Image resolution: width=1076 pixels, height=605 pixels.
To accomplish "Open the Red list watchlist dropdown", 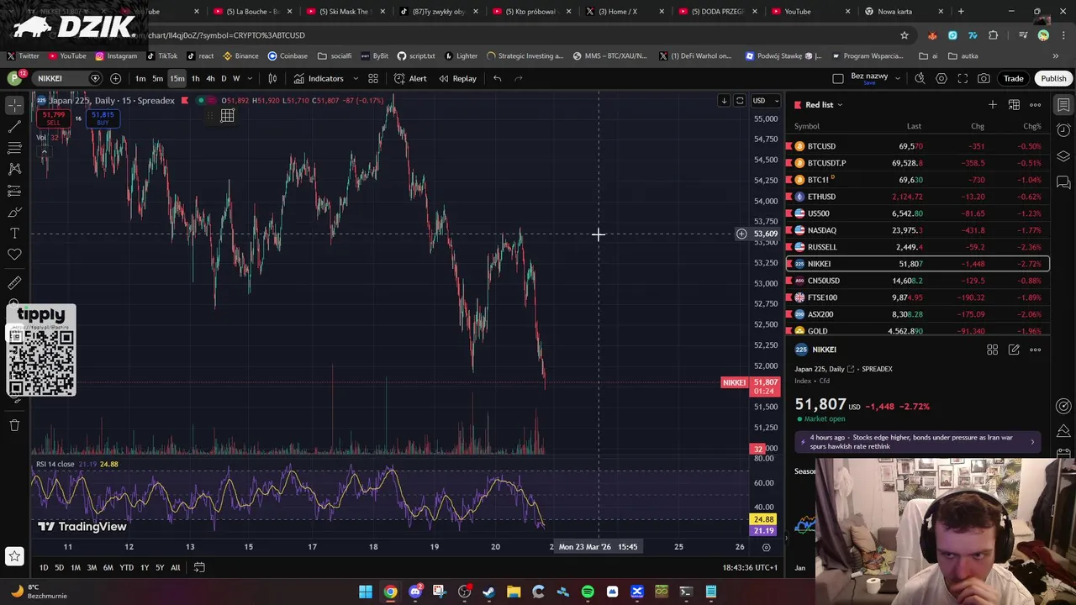I will (824, 105).
